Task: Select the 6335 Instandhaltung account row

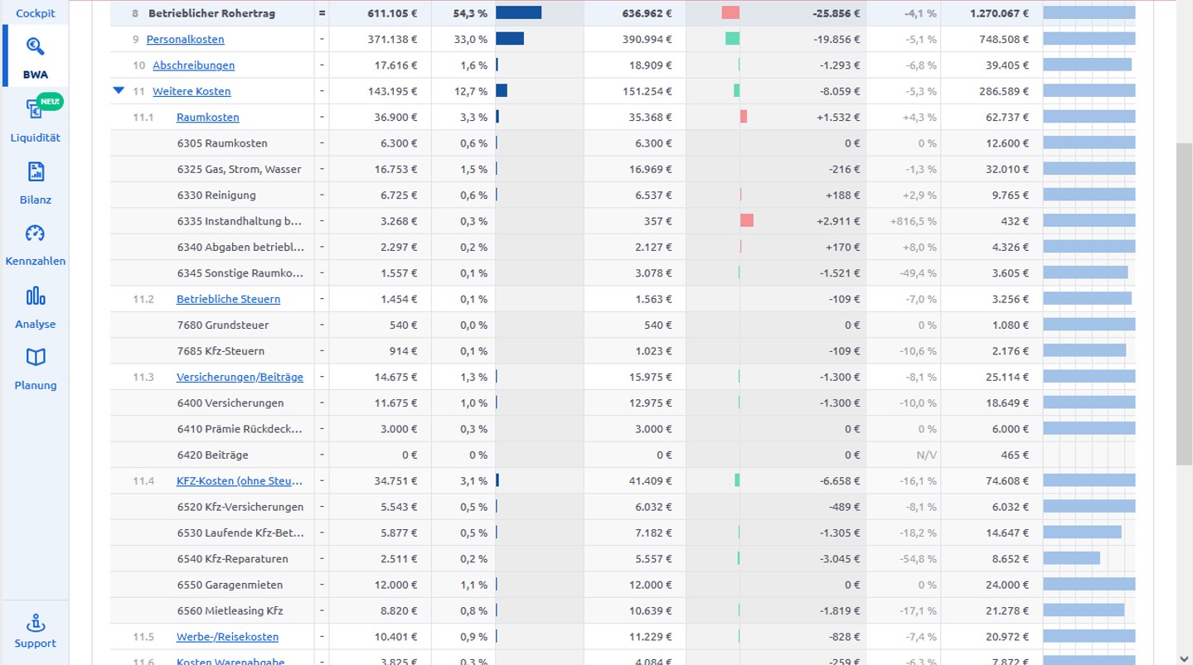Action: coord(239,221)
